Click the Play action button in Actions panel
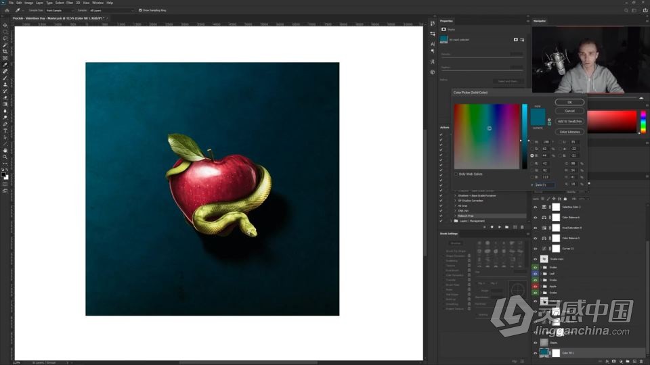The image size is (650, 365). coord(500,227)
